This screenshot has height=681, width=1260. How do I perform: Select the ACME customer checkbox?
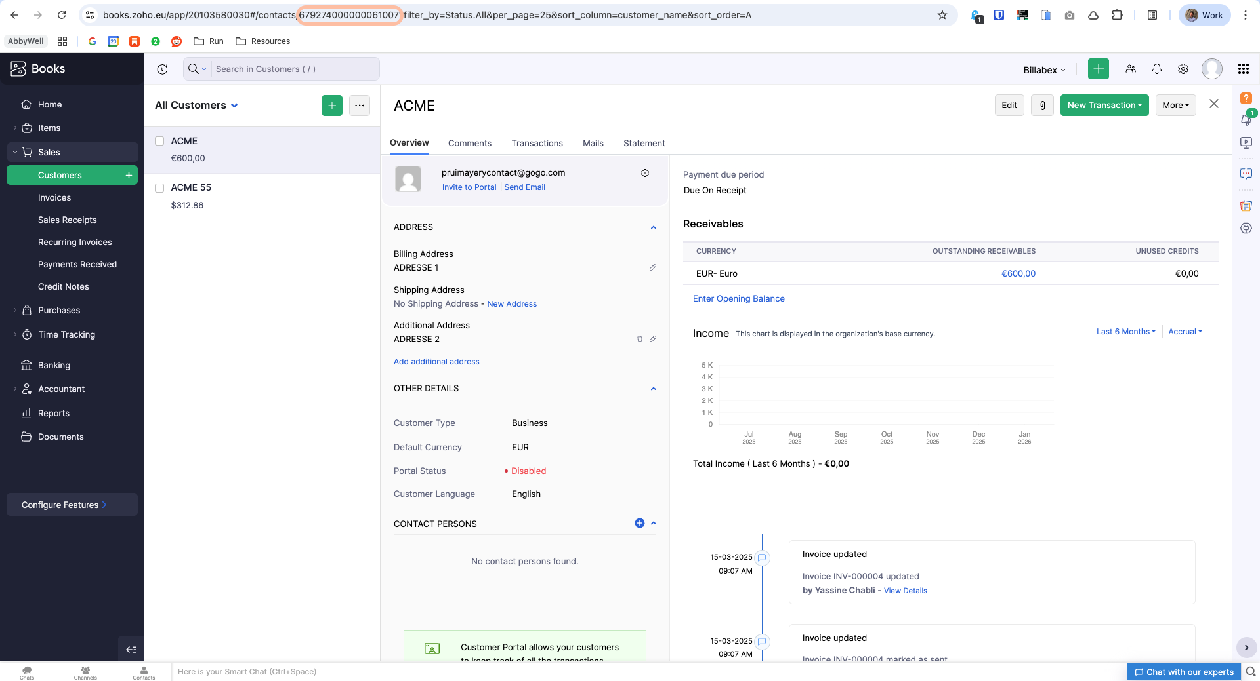coord(159,141)
